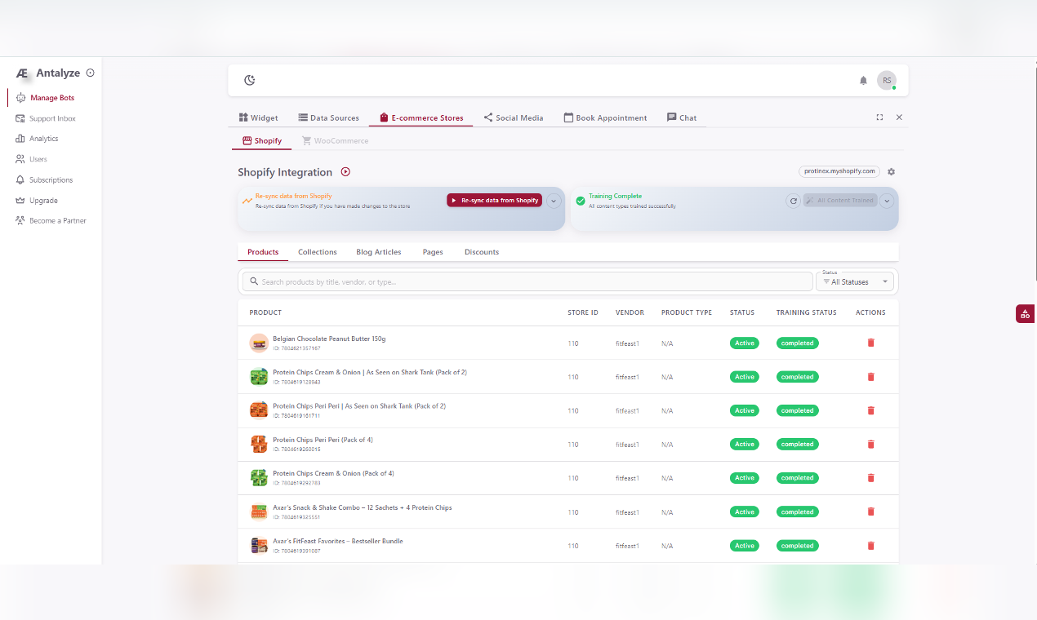
Task: Play the Shopify Integration tutorial video icon
Action: coord(345,172)
